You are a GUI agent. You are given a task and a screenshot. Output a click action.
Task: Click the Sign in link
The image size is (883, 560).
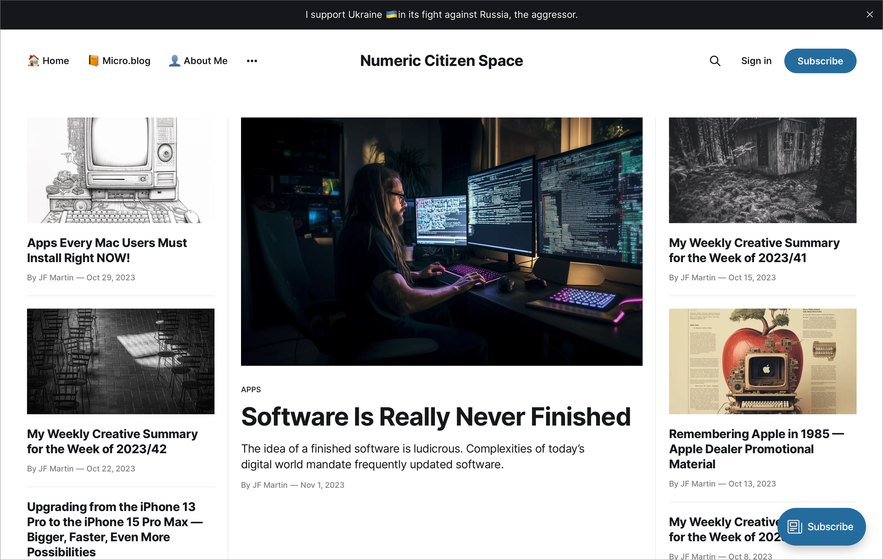tap(756, 61)
